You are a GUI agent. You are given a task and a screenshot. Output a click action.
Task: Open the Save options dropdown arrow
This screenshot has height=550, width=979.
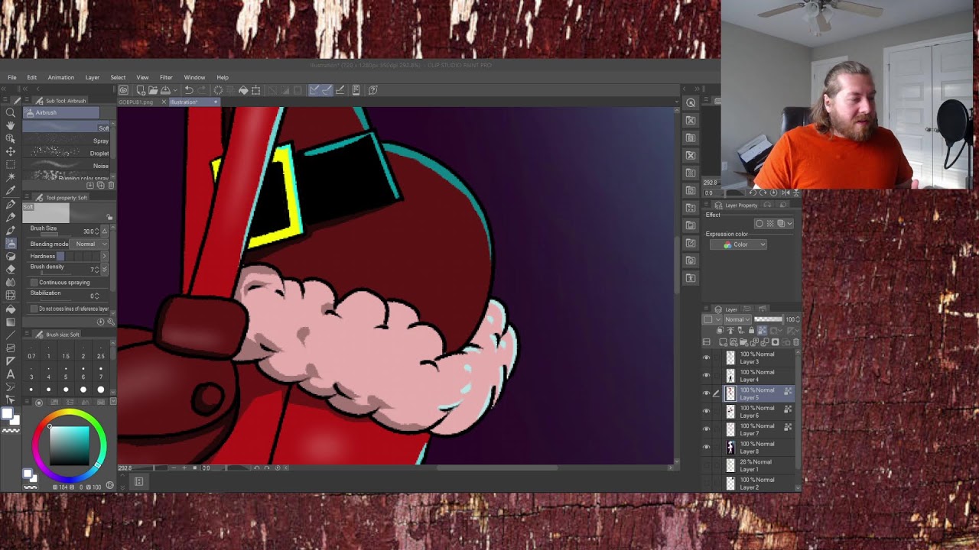point(174,90)
